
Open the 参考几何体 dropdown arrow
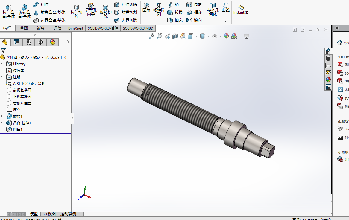coord(213,21)
